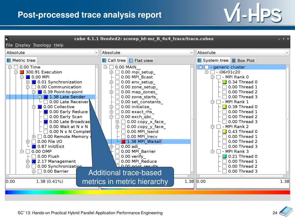Collapse the 0.00 Time tree node
This screenshot has width=295, height=221.
click(10, 67)
